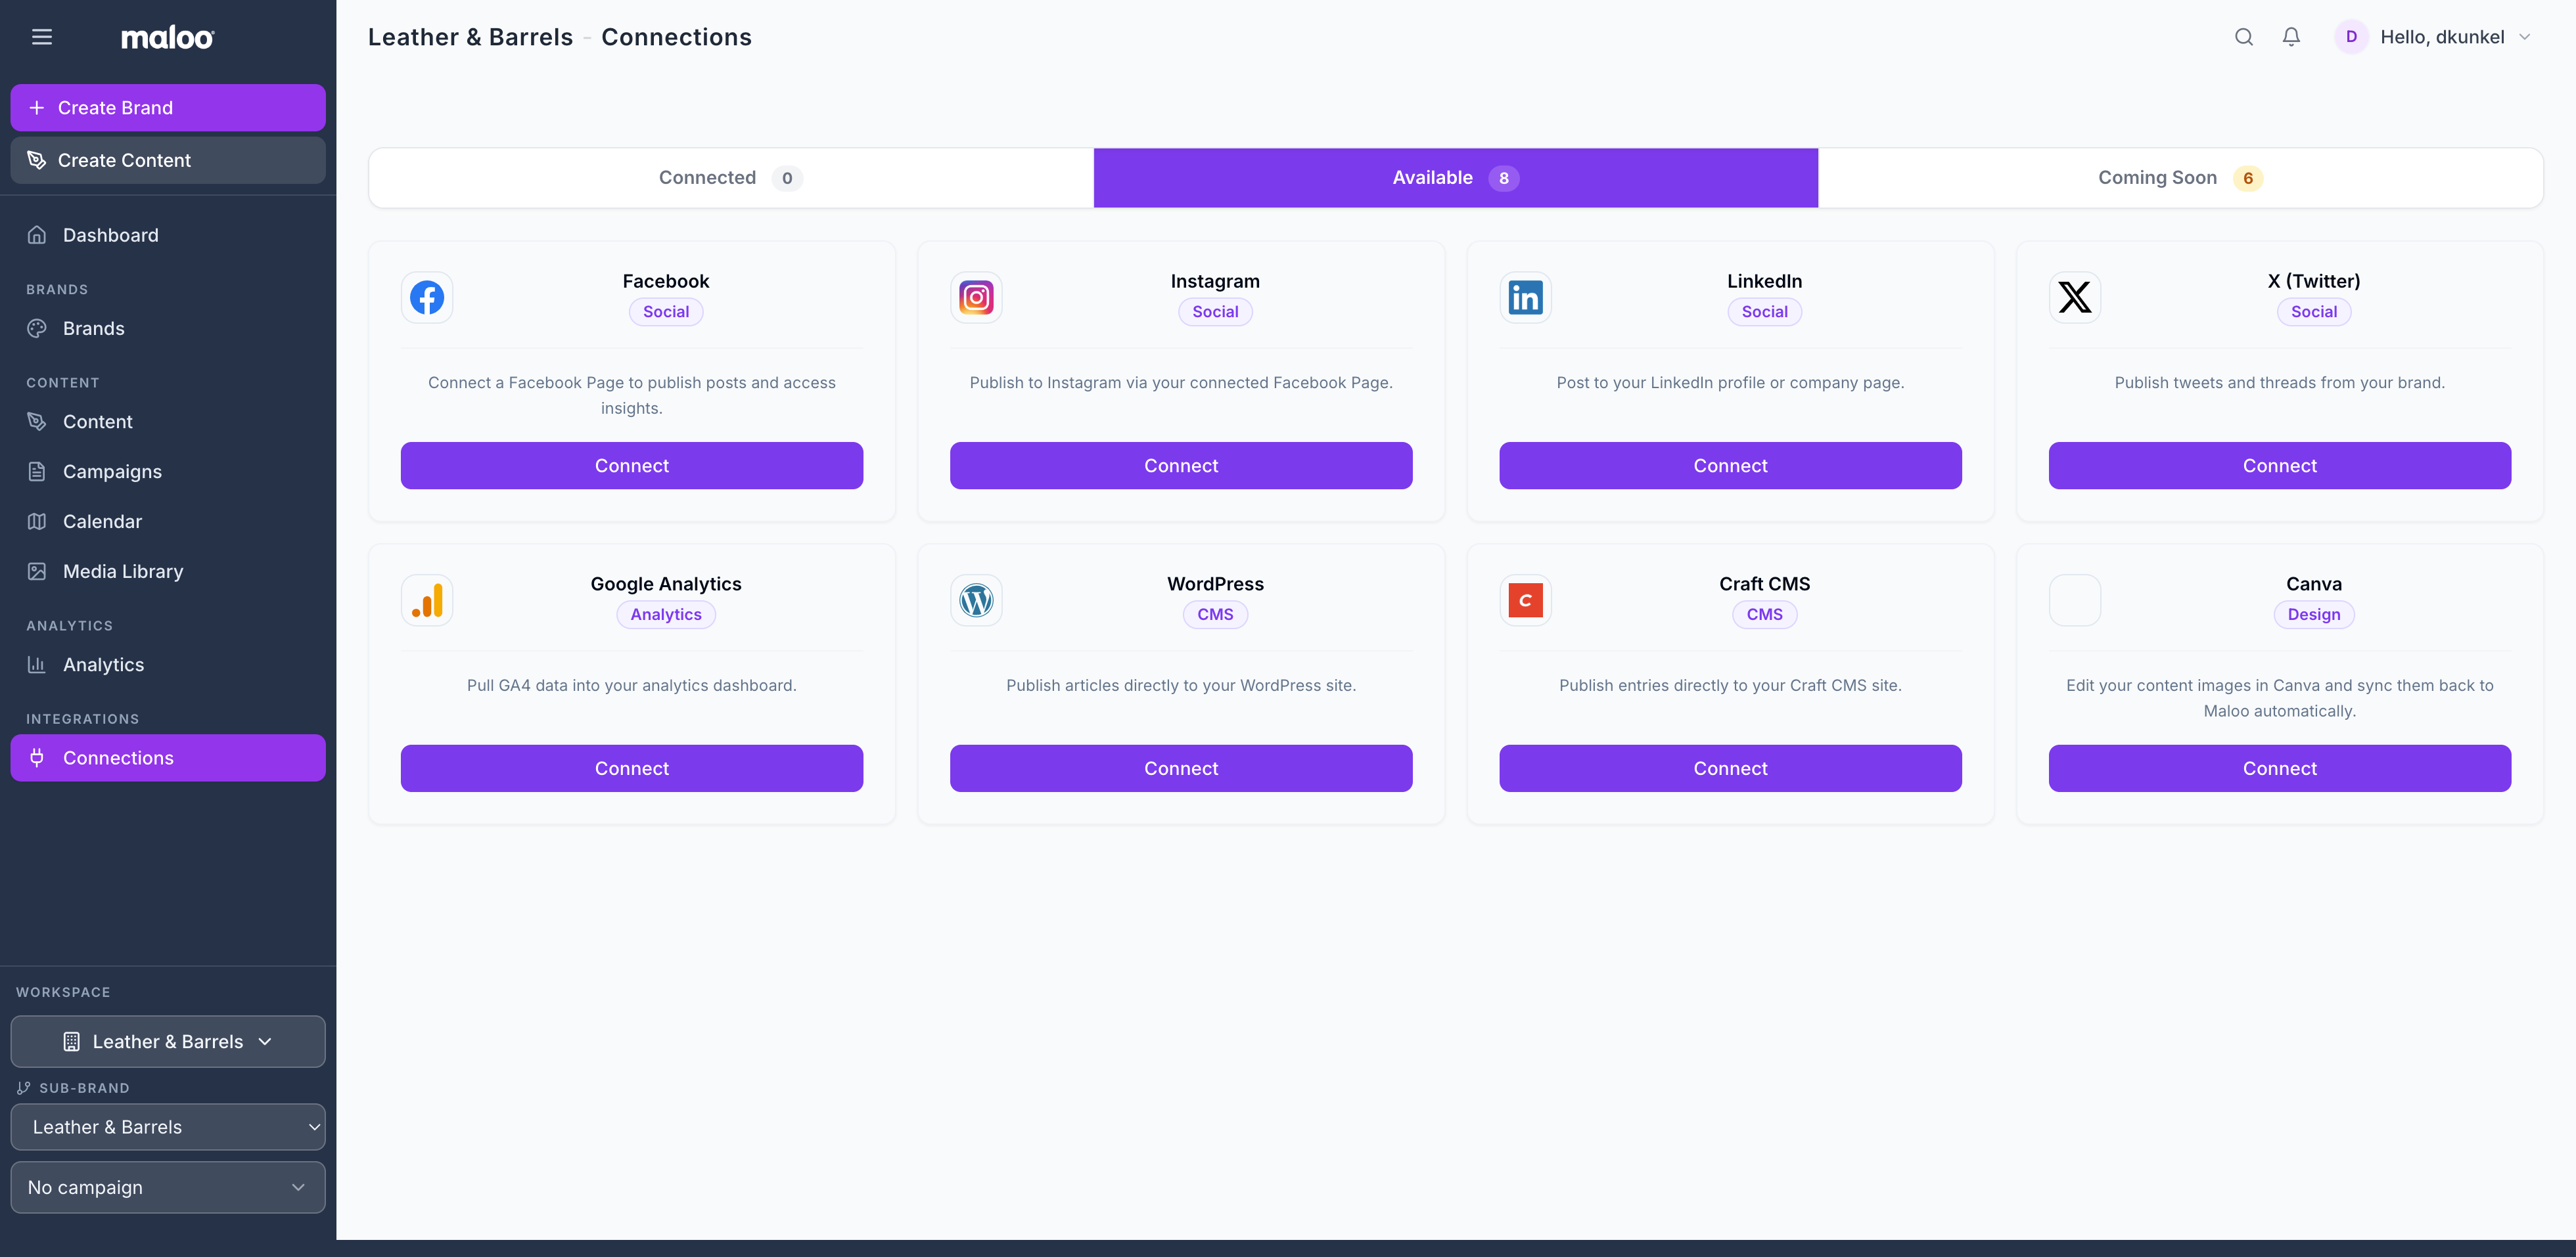Switch to the Connected tab
The width and height of the screenshot is (2576, 1257).
[731, 178]
